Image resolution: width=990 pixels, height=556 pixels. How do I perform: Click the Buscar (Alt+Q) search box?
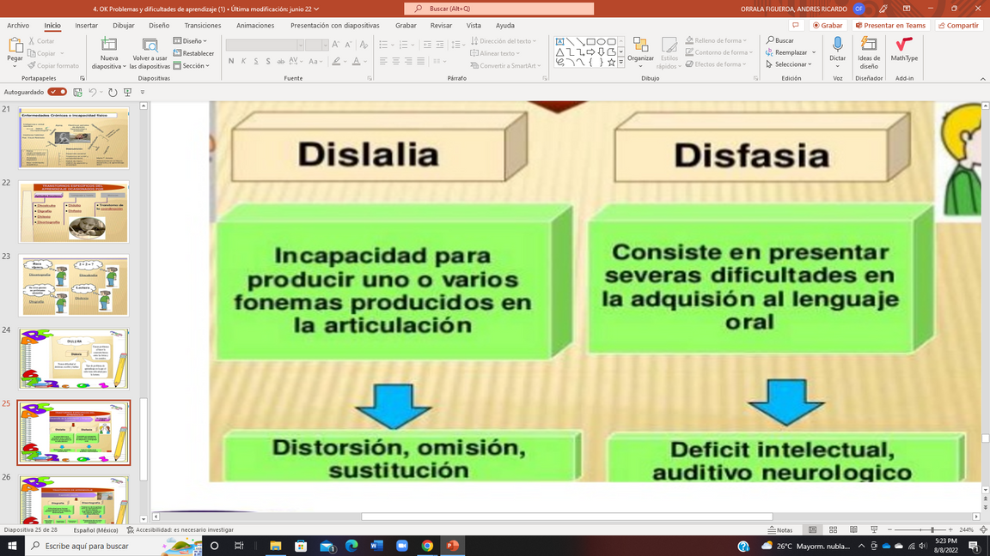tap(498, 9)
